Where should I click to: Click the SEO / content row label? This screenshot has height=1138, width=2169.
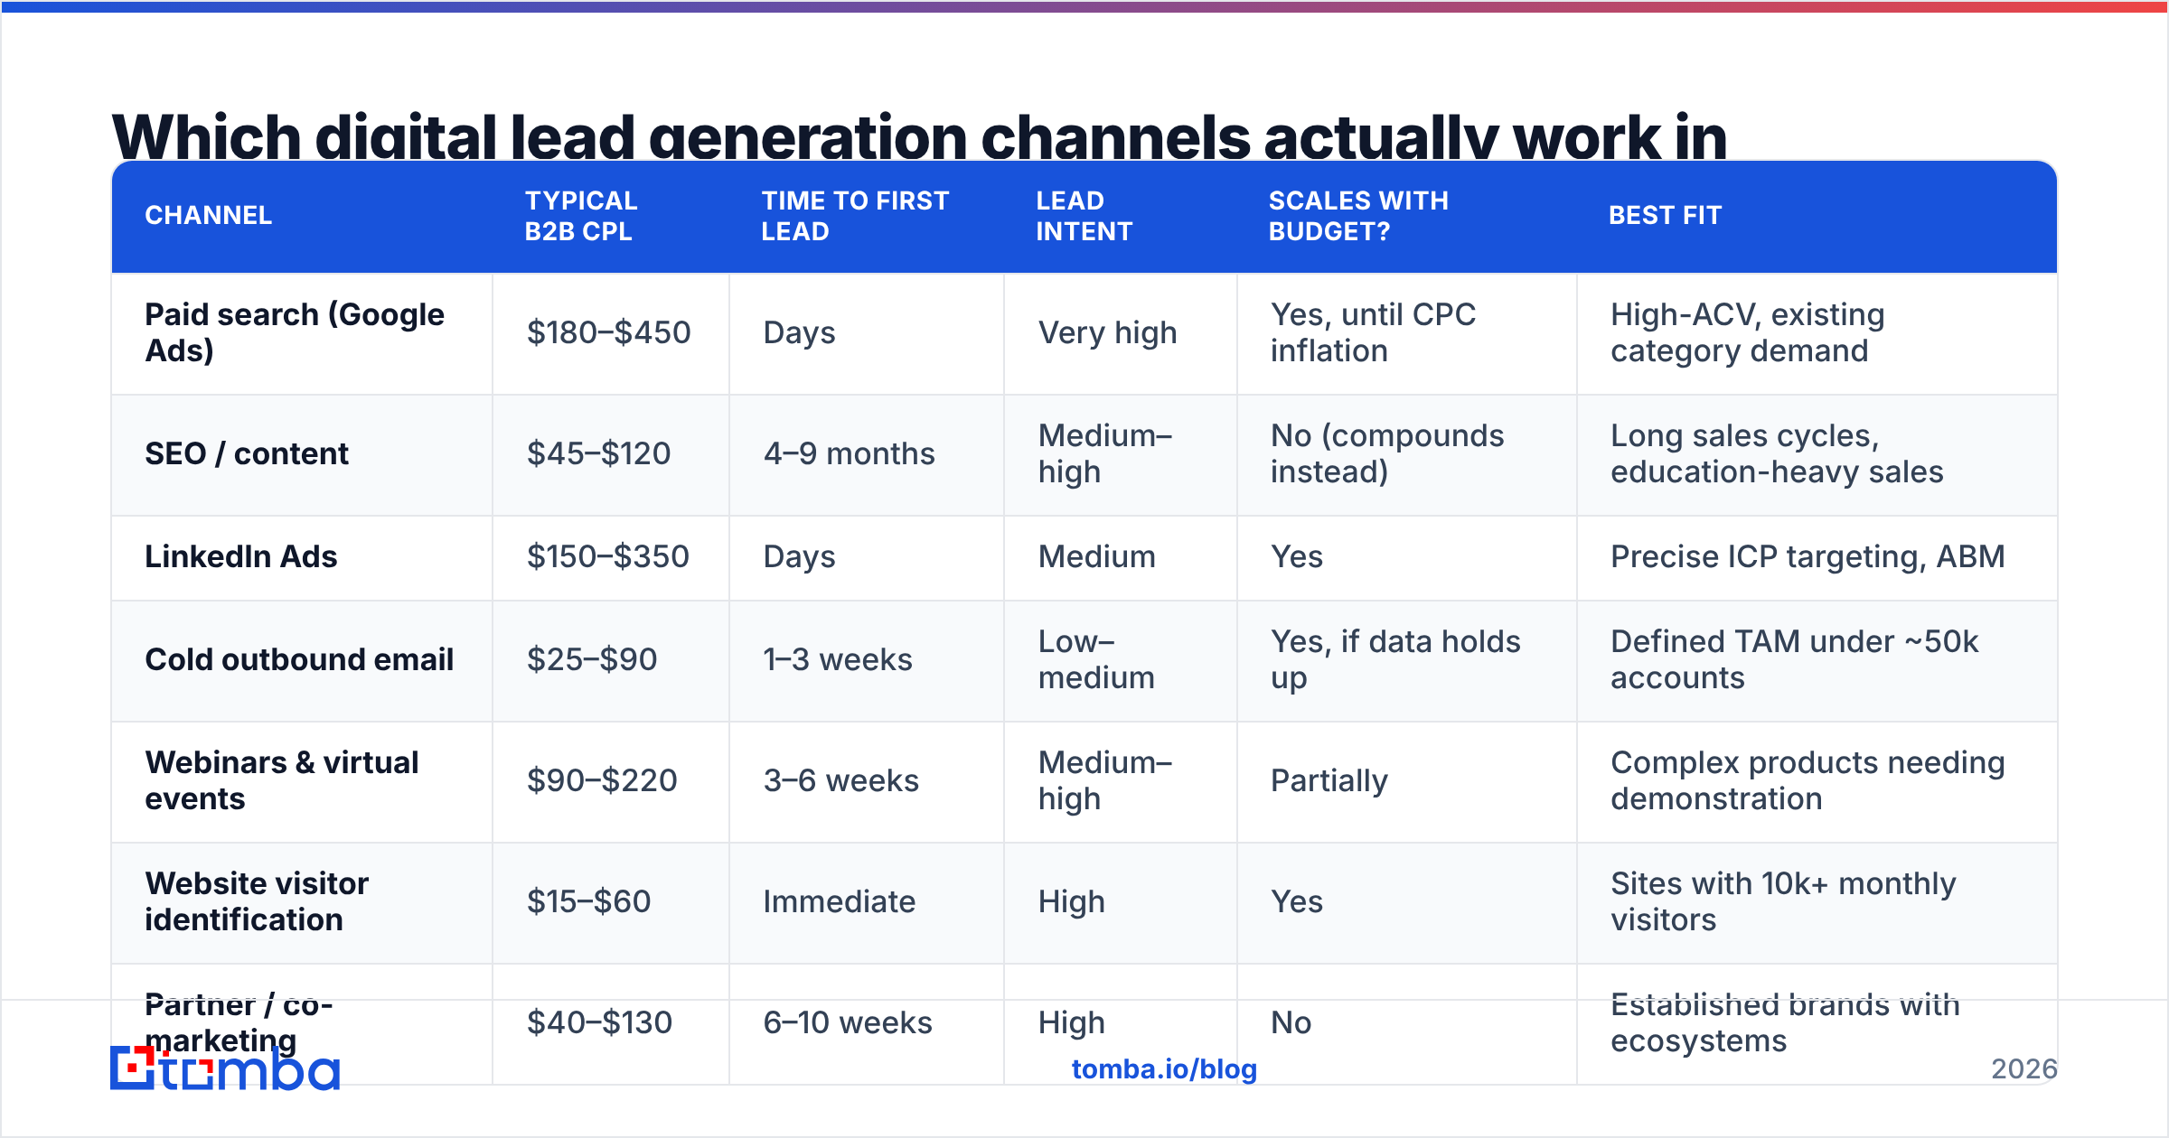pos(247,453)
